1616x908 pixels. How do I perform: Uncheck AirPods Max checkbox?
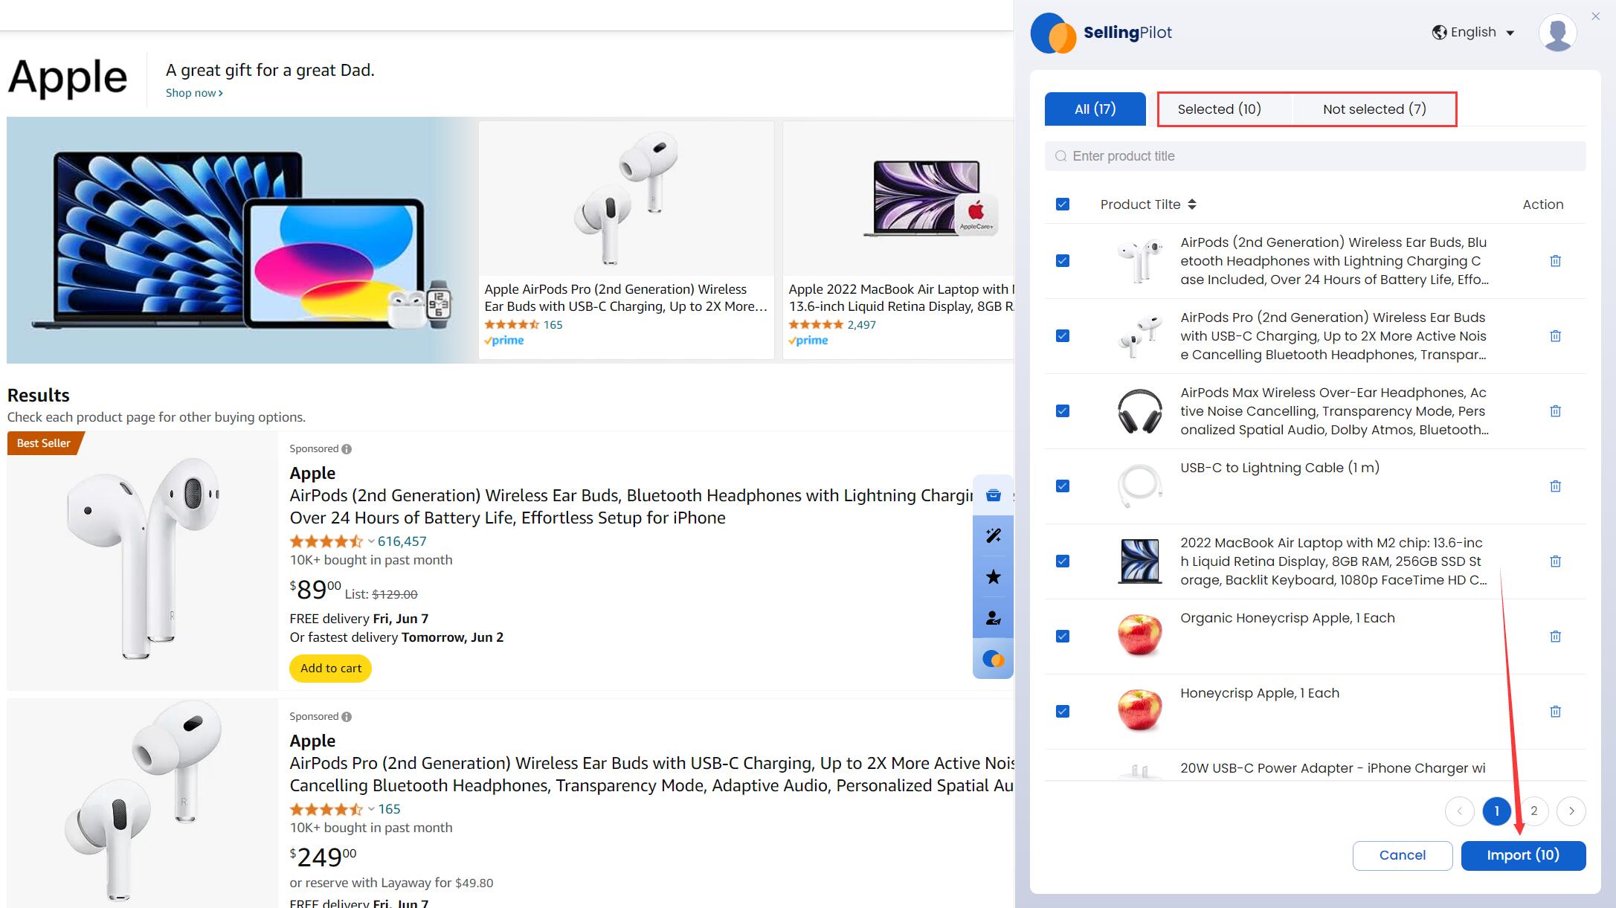click(x=1063, y=411)
